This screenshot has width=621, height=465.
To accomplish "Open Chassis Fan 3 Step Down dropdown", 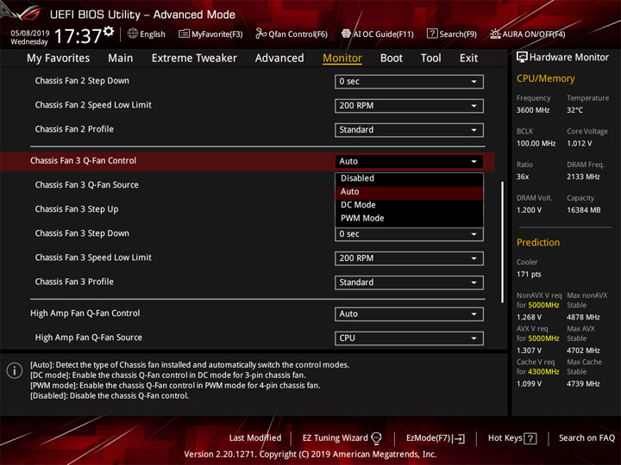I will [x=409, y=234].
